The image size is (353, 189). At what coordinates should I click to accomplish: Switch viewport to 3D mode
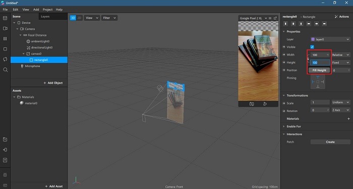(x=73, y=18)
